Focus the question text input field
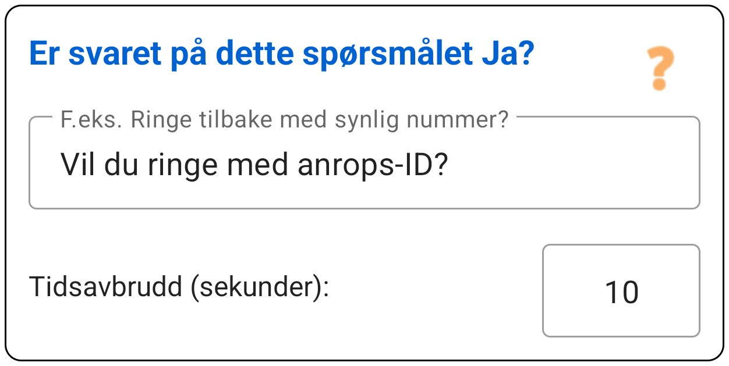The image size is (729, 366). [364, 163]
